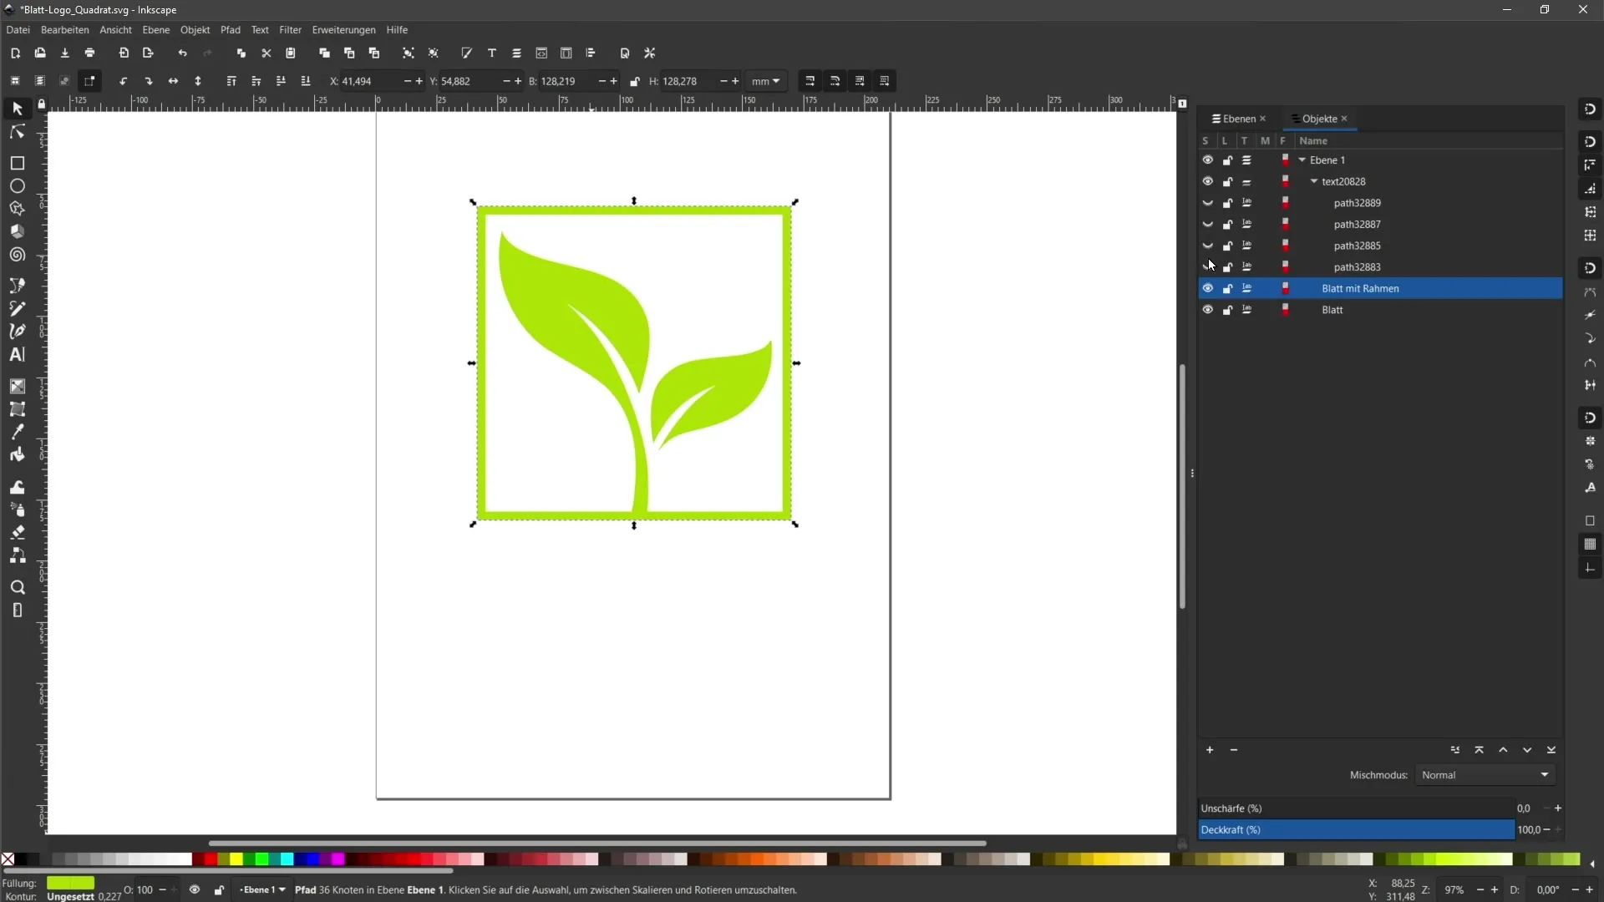Select the Text tool
The height and width of the screenshot is (902, 1604).
[17, 355]
